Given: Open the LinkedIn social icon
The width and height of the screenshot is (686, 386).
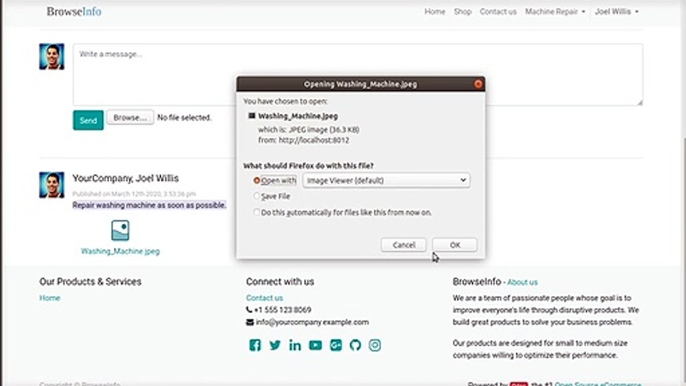Looking at the screenshot, I should (x=295, y=345).
